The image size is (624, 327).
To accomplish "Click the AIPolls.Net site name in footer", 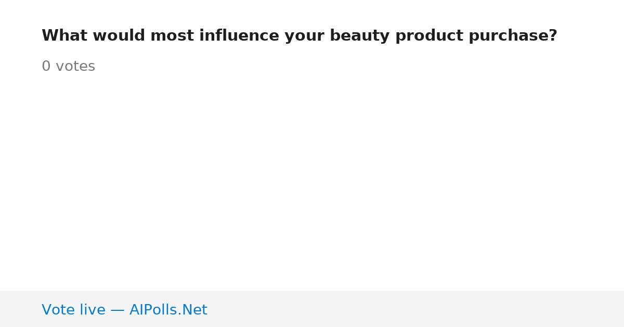I will [x=168, y=310].
